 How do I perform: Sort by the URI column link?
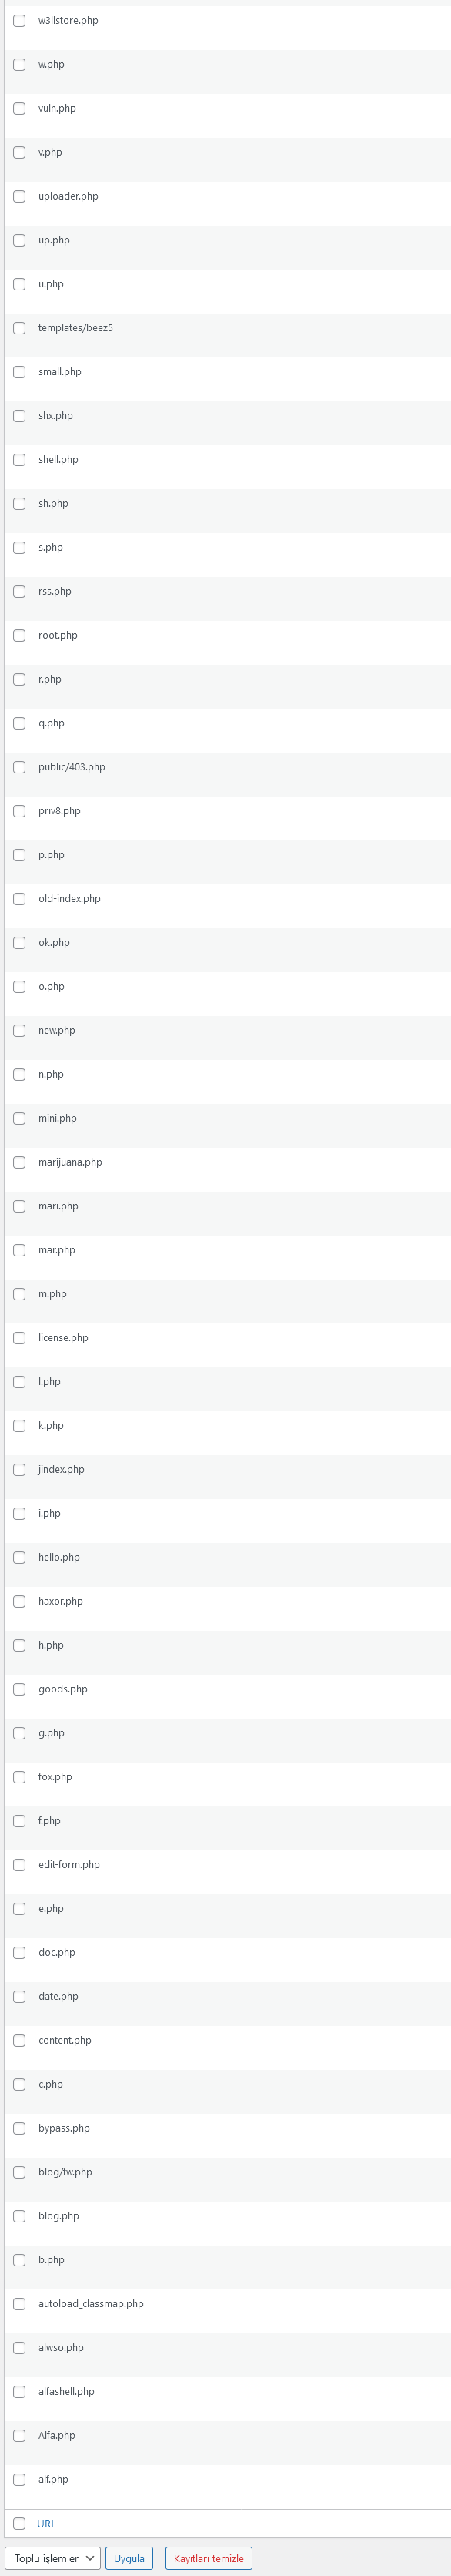point(45,2524)
